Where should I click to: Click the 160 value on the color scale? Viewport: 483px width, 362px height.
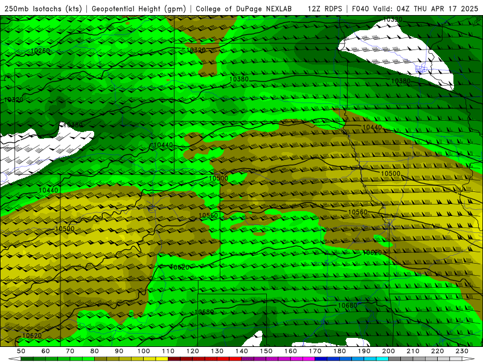290,351
